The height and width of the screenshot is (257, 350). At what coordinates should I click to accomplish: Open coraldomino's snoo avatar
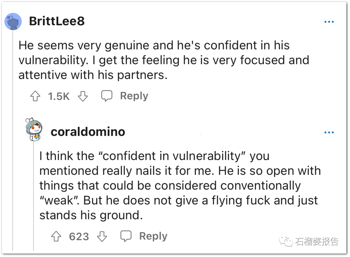pyautogui.click(x=34, y=129)
